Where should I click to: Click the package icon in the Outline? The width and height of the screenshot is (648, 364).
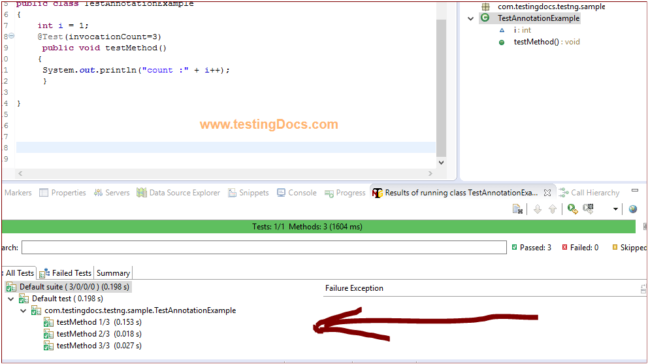[485, 7]
